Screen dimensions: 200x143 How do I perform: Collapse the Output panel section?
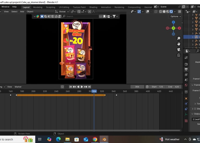click(193, 114)
